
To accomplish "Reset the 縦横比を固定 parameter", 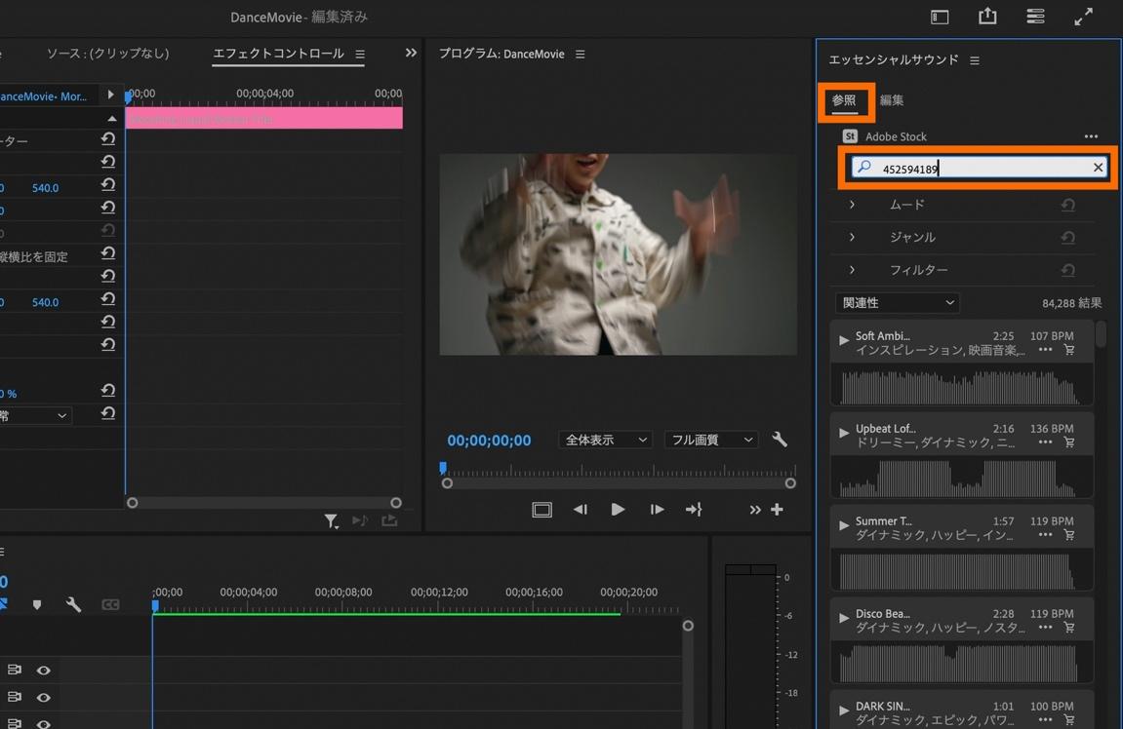I will click(x=108, y=253).
